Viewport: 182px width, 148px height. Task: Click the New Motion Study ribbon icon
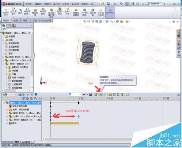pos(76,12)
